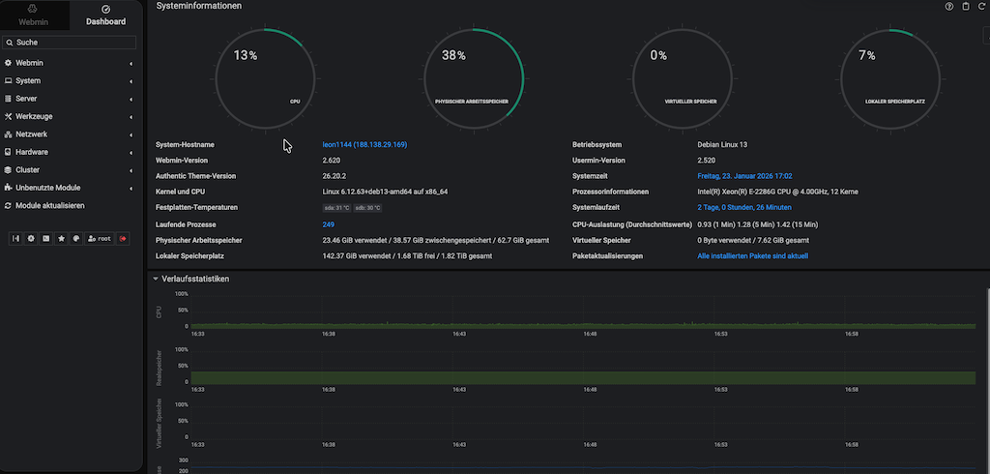
Task: Click the terminal icon in sidebar footer
Action: [x=45, y=237]
